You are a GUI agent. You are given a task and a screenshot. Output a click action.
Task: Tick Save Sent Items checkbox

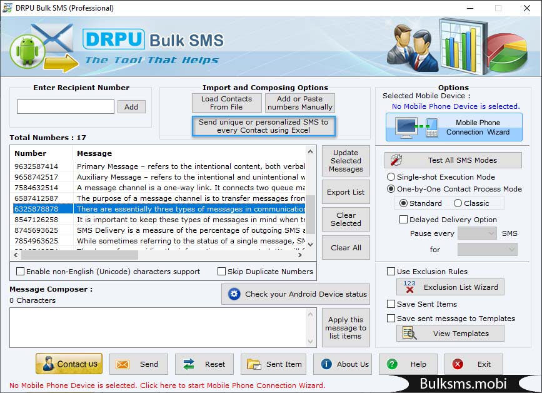(x=391, y=304)
